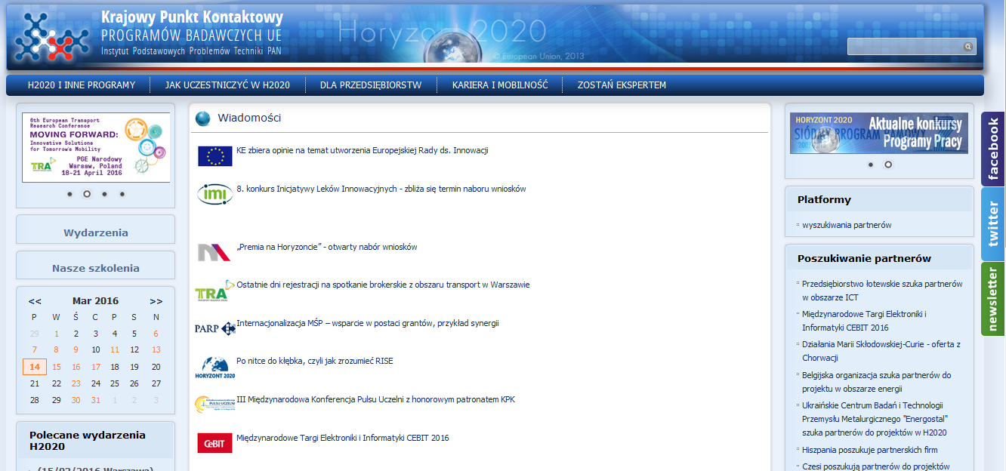The image size is (1006, 471).
Task: Click the Horyzont 2020 globe logo
Action: pos(215,367)
